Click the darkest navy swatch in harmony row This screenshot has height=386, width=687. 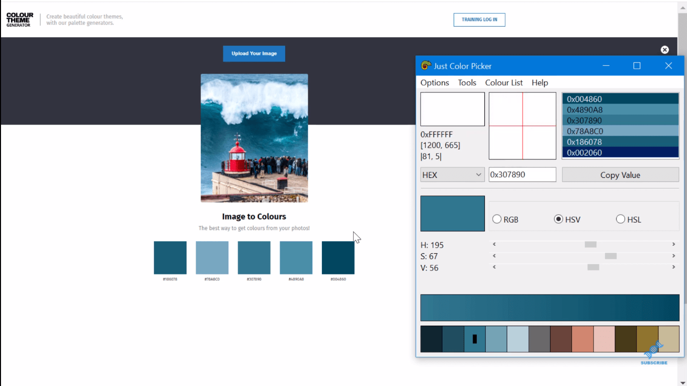coord(432,339)
